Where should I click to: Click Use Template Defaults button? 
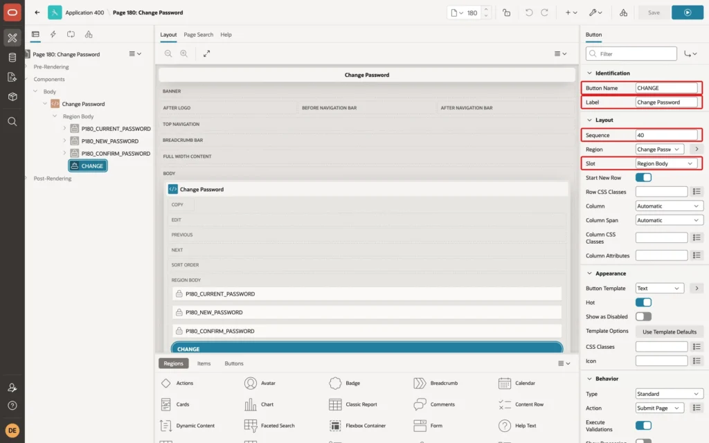click(670, 332)
